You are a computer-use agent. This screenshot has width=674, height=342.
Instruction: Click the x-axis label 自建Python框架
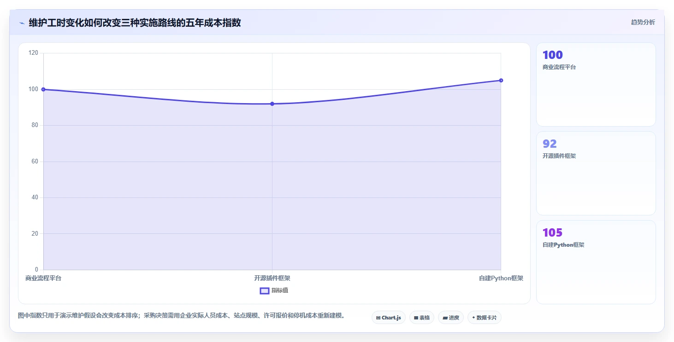click(x=501, y=278)
